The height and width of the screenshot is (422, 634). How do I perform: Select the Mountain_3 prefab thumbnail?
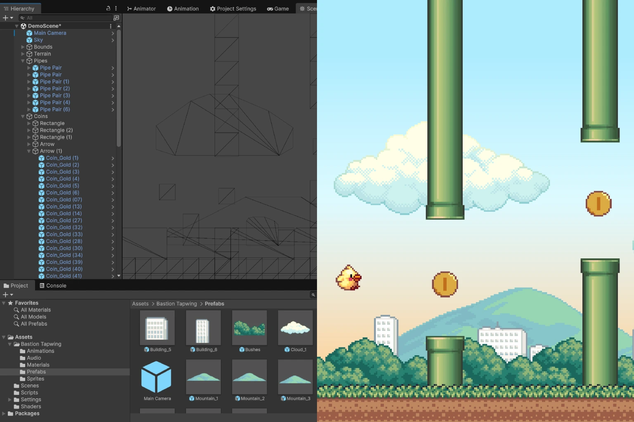pyautogui.click(x=296, y=377)
